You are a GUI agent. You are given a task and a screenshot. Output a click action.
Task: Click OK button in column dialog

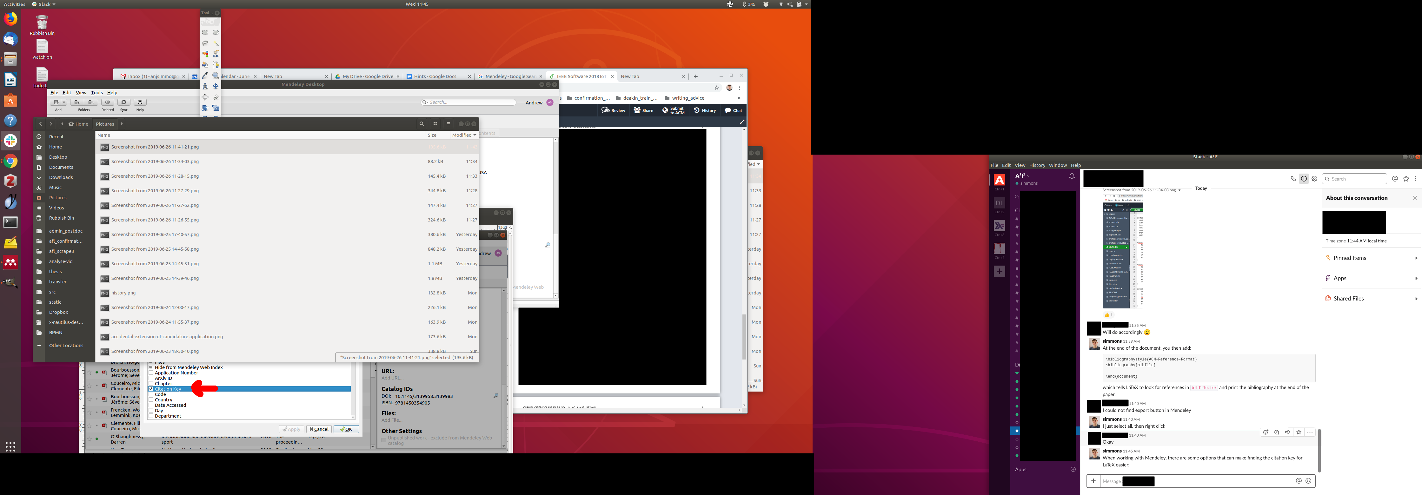point(346,429)
